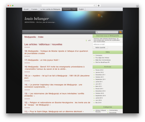Viewport: 145px width, 122px height.
Task: Select the Medjupedia : Index tab
Action: [x=70, y=9]
